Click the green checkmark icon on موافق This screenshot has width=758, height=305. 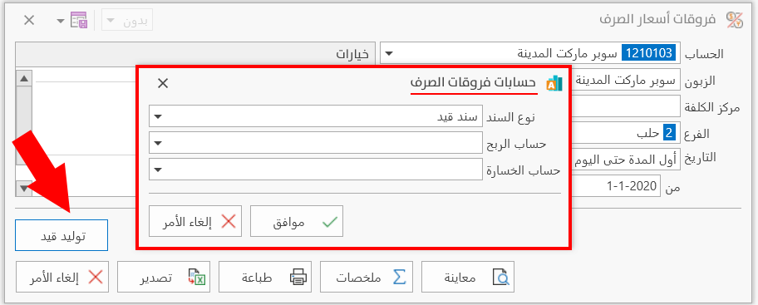click(x=329, y=222)
